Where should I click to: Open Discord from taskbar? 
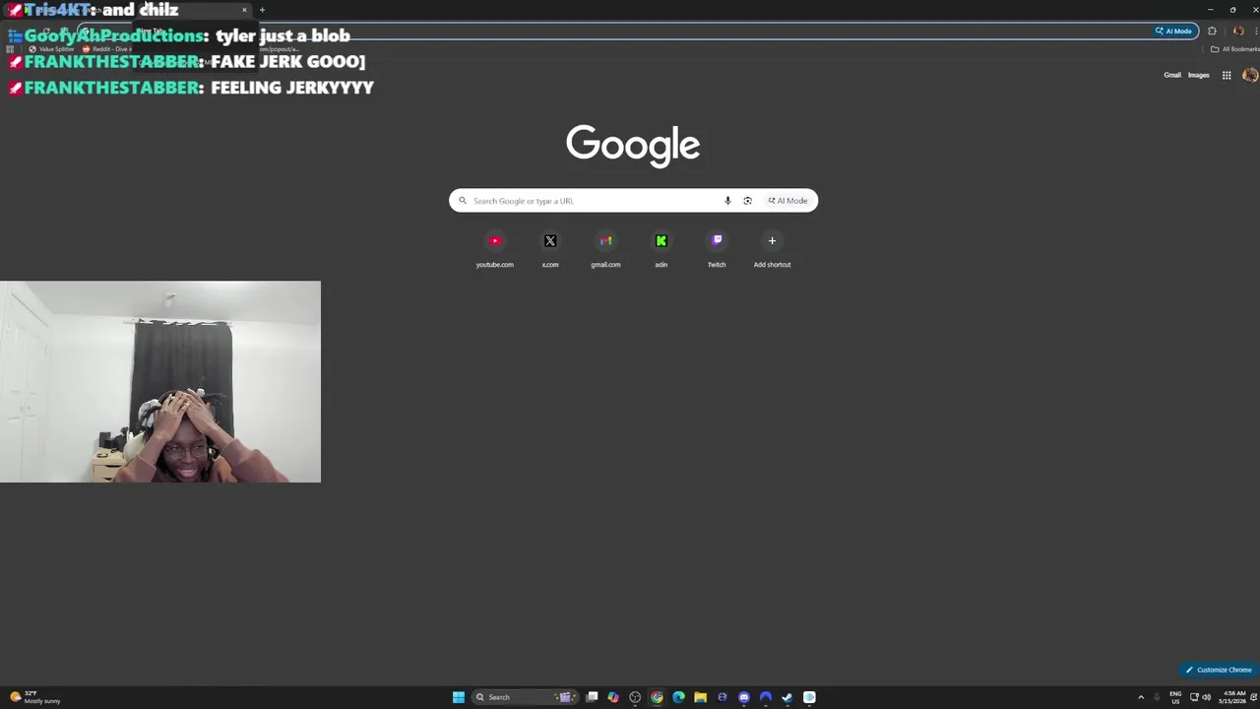(744, 697)
